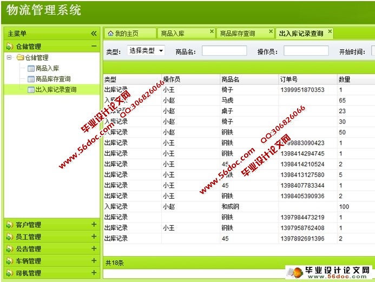Select order number 1398413127580
This screenshot has width=375, height=282.
[302, 175]
